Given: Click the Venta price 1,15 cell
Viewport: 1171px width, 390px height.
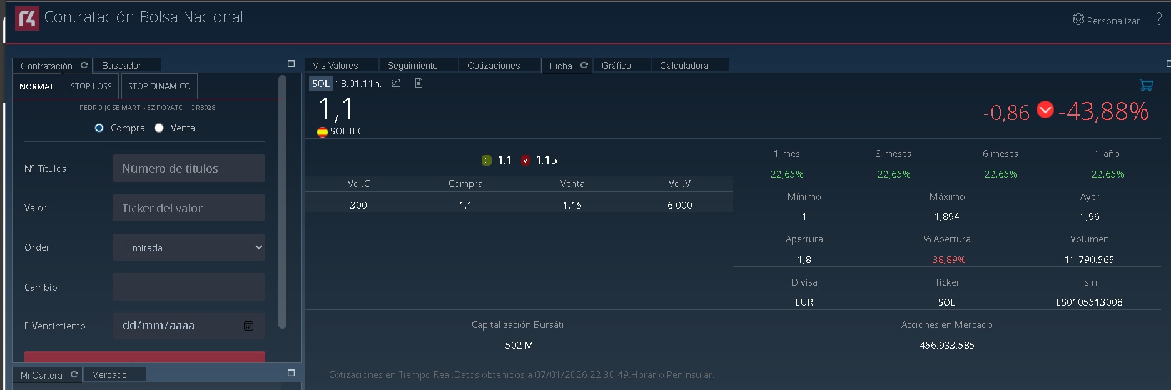Looking at the screenshot, I should pos(572,205).
